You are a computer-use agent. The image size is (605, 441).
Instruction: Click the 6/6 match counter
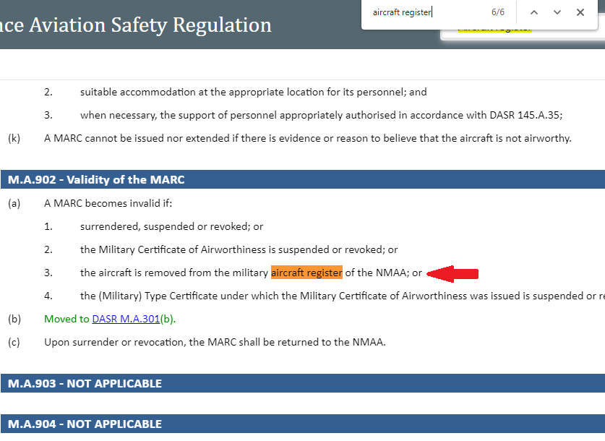(x=498, y=12)
